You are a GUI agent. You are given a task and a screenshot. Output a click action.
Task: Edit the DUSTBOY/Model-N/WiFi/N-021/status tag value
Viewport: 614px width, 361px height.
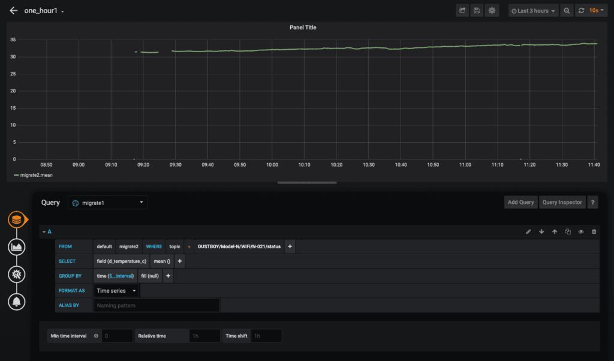pyautogui.click(x=239, y=246)
